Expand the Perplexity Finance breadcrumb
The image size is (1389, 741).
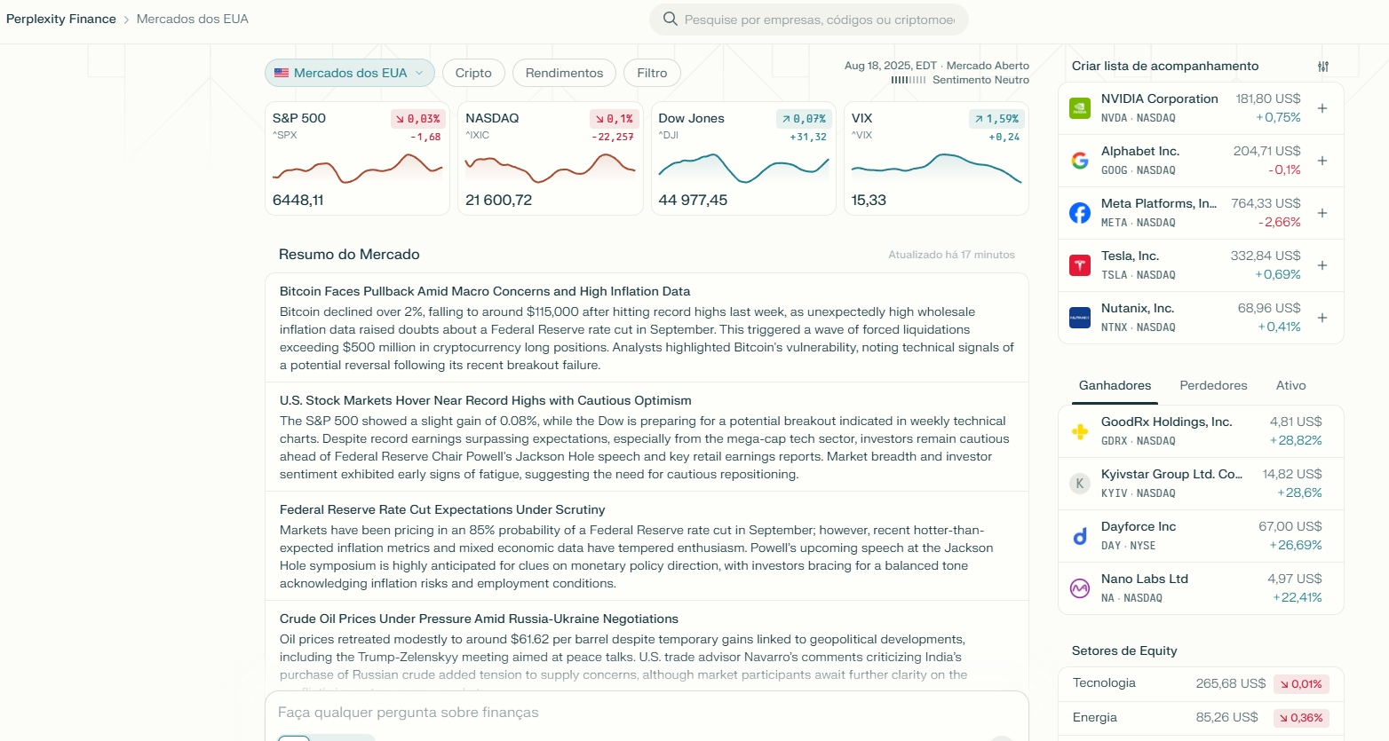60,19
